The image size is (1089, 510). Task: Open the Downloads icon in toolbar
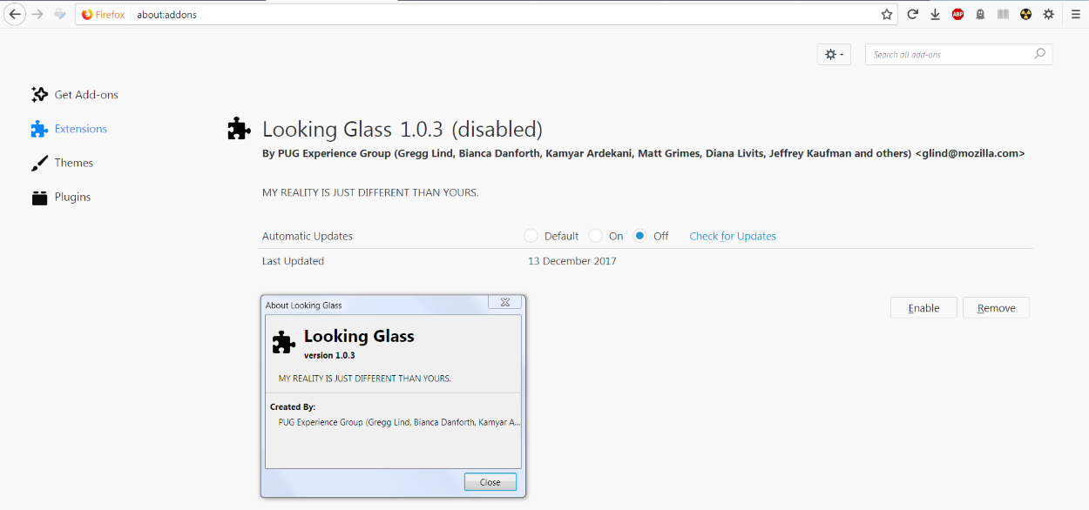935,14
